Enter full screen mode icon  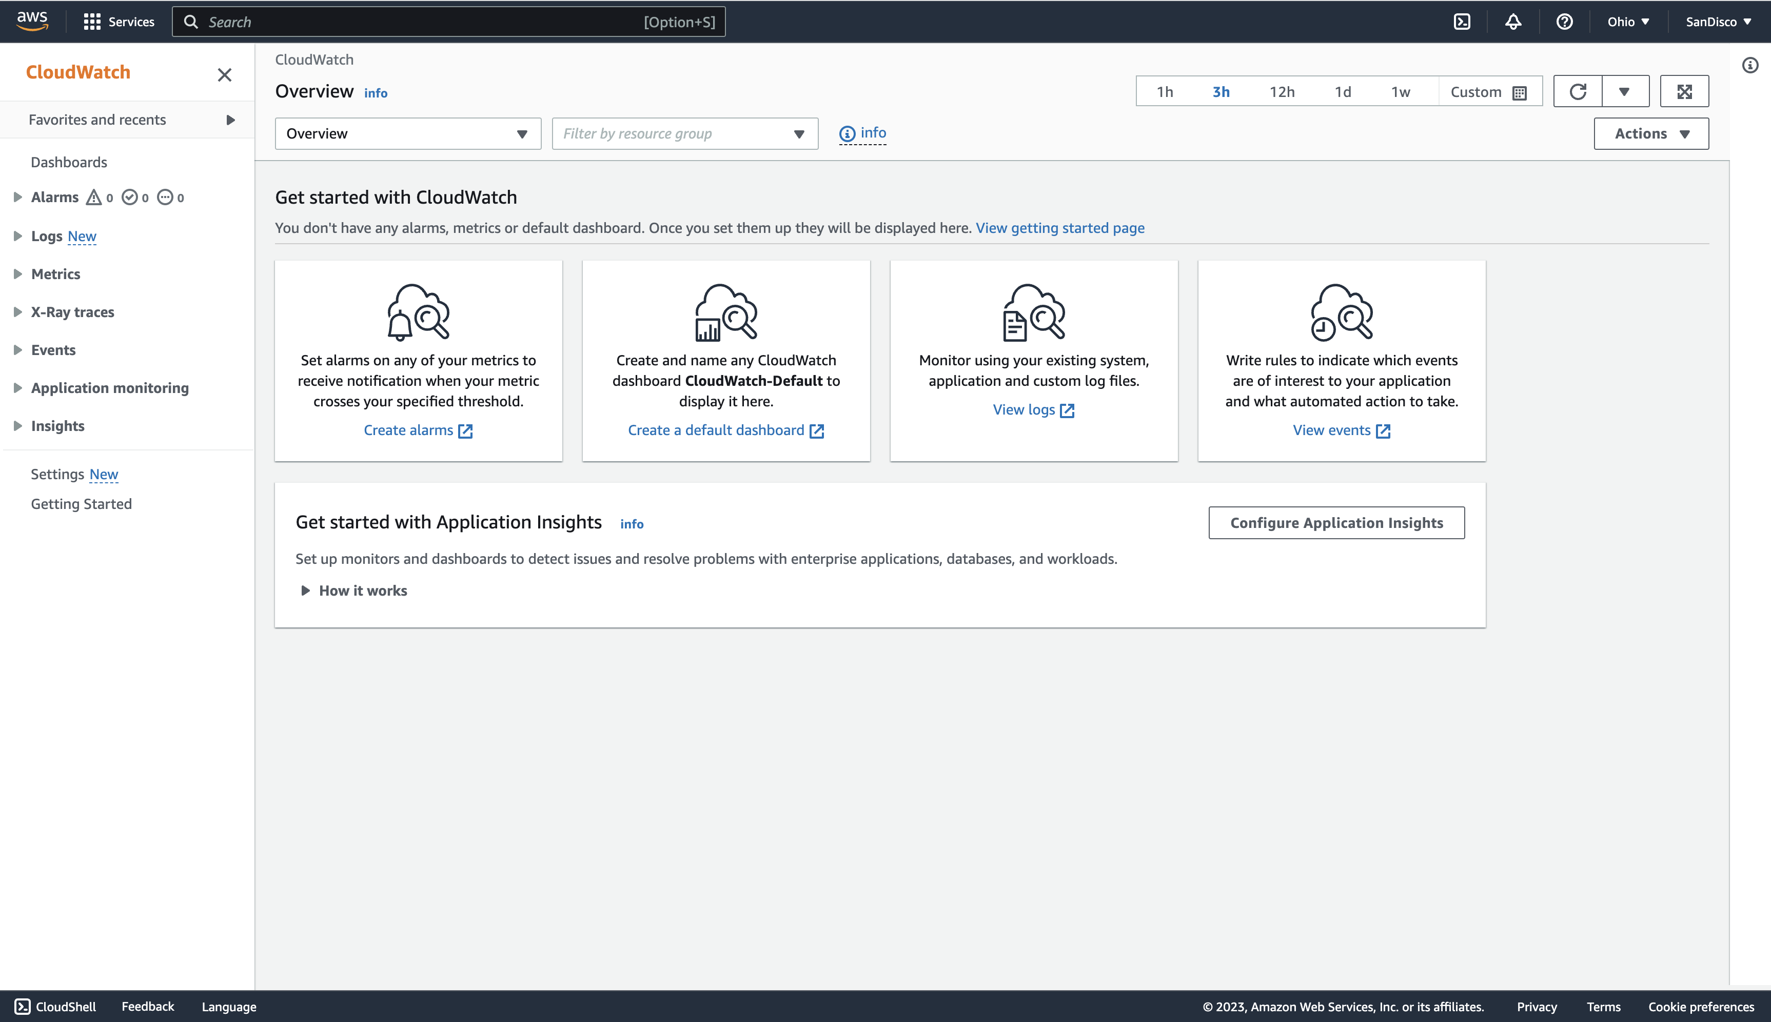tap(1684, 92)
